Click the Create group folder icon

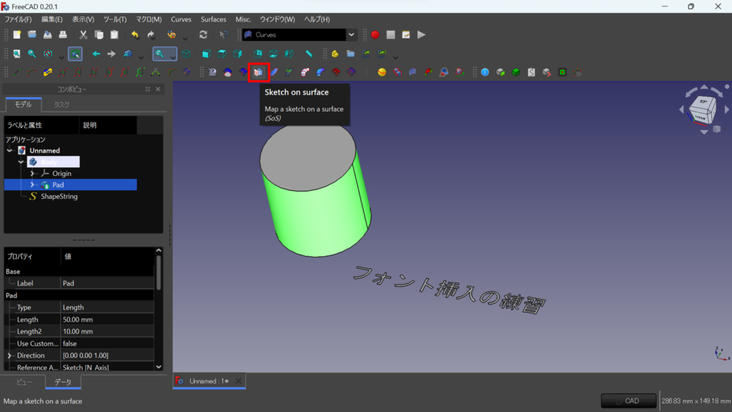350,54
